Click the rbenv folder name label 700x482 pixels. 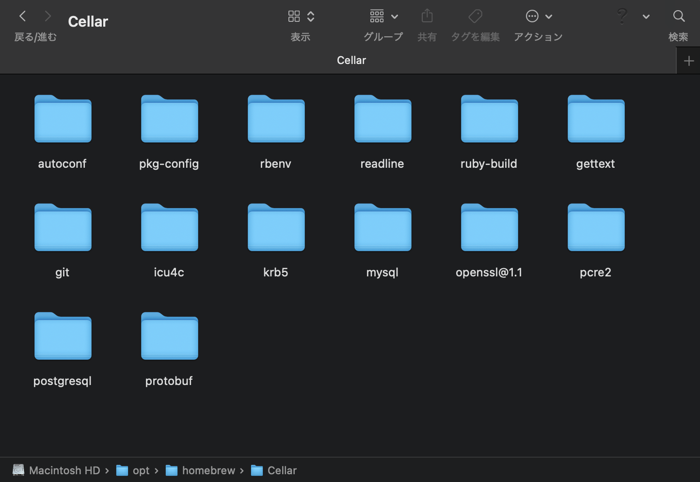click(x=275, y=164)
